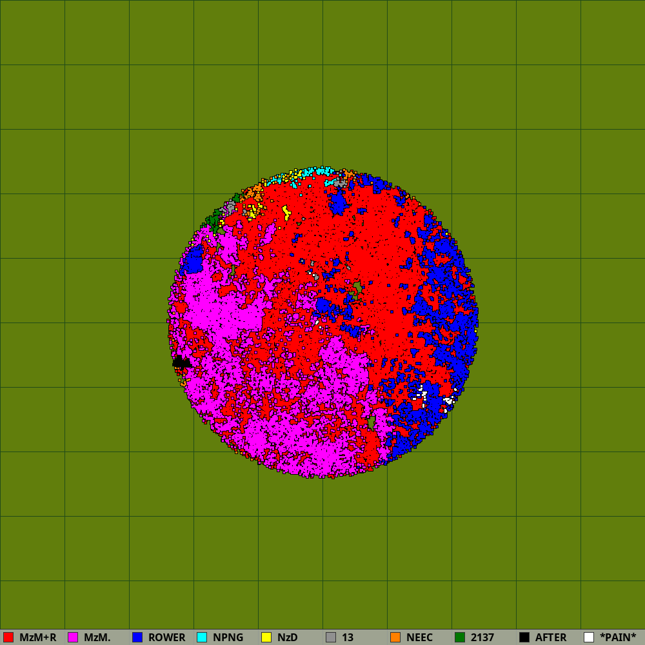Click the black AFTER territory on map
This screenshot has width=645, height=645.
point(181,362)
